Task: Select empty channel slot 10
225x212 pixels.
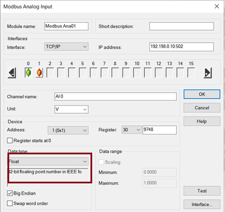Action: [x=137, y=72]
